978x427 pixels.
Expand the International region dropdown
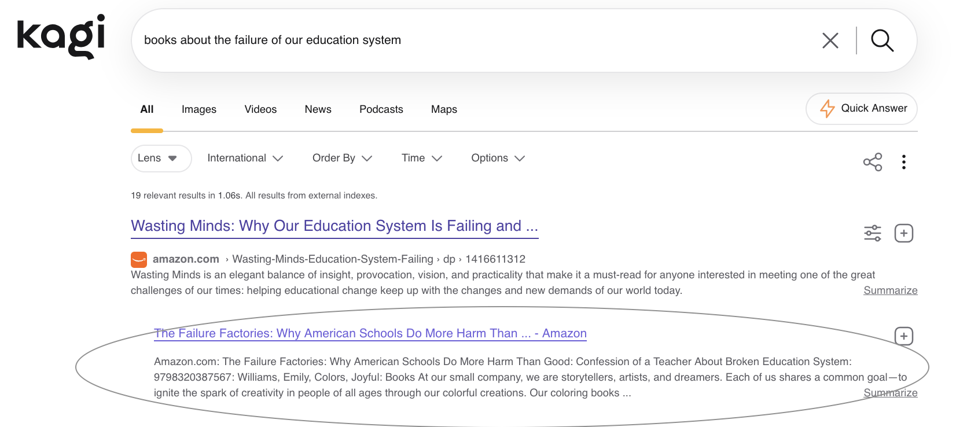tap(245, 158)
